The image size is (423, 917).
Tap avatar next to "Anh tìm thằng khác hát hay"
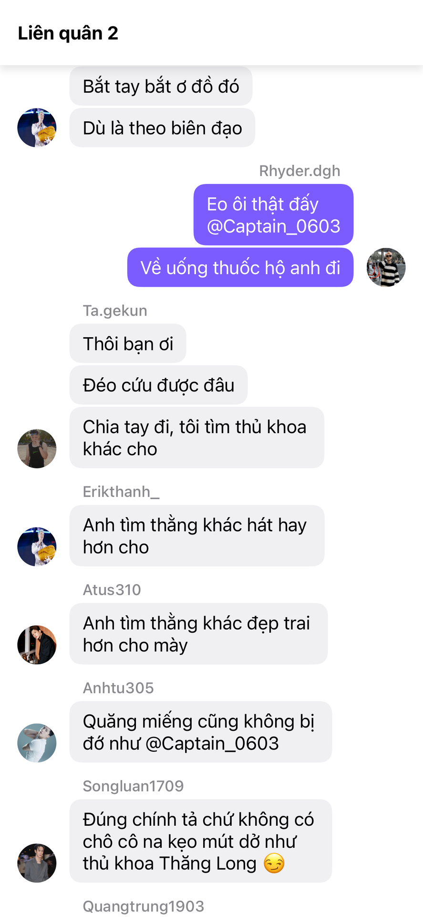pos(37,546)
